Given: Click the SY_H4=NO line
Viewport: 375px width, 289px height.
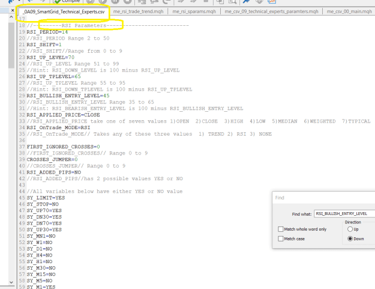Looking at the screenshot, I should click(40, 255).
